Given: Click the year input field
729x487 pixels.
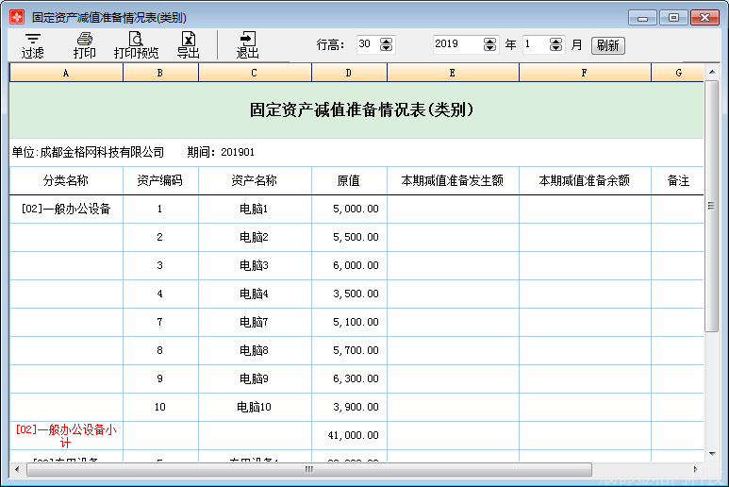Looking at the screenshot, I should [456, 44].
